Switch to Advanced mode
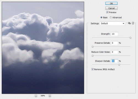Image resolution: width=138 pixels, height=99 pixels. click(x=111, y=17)
